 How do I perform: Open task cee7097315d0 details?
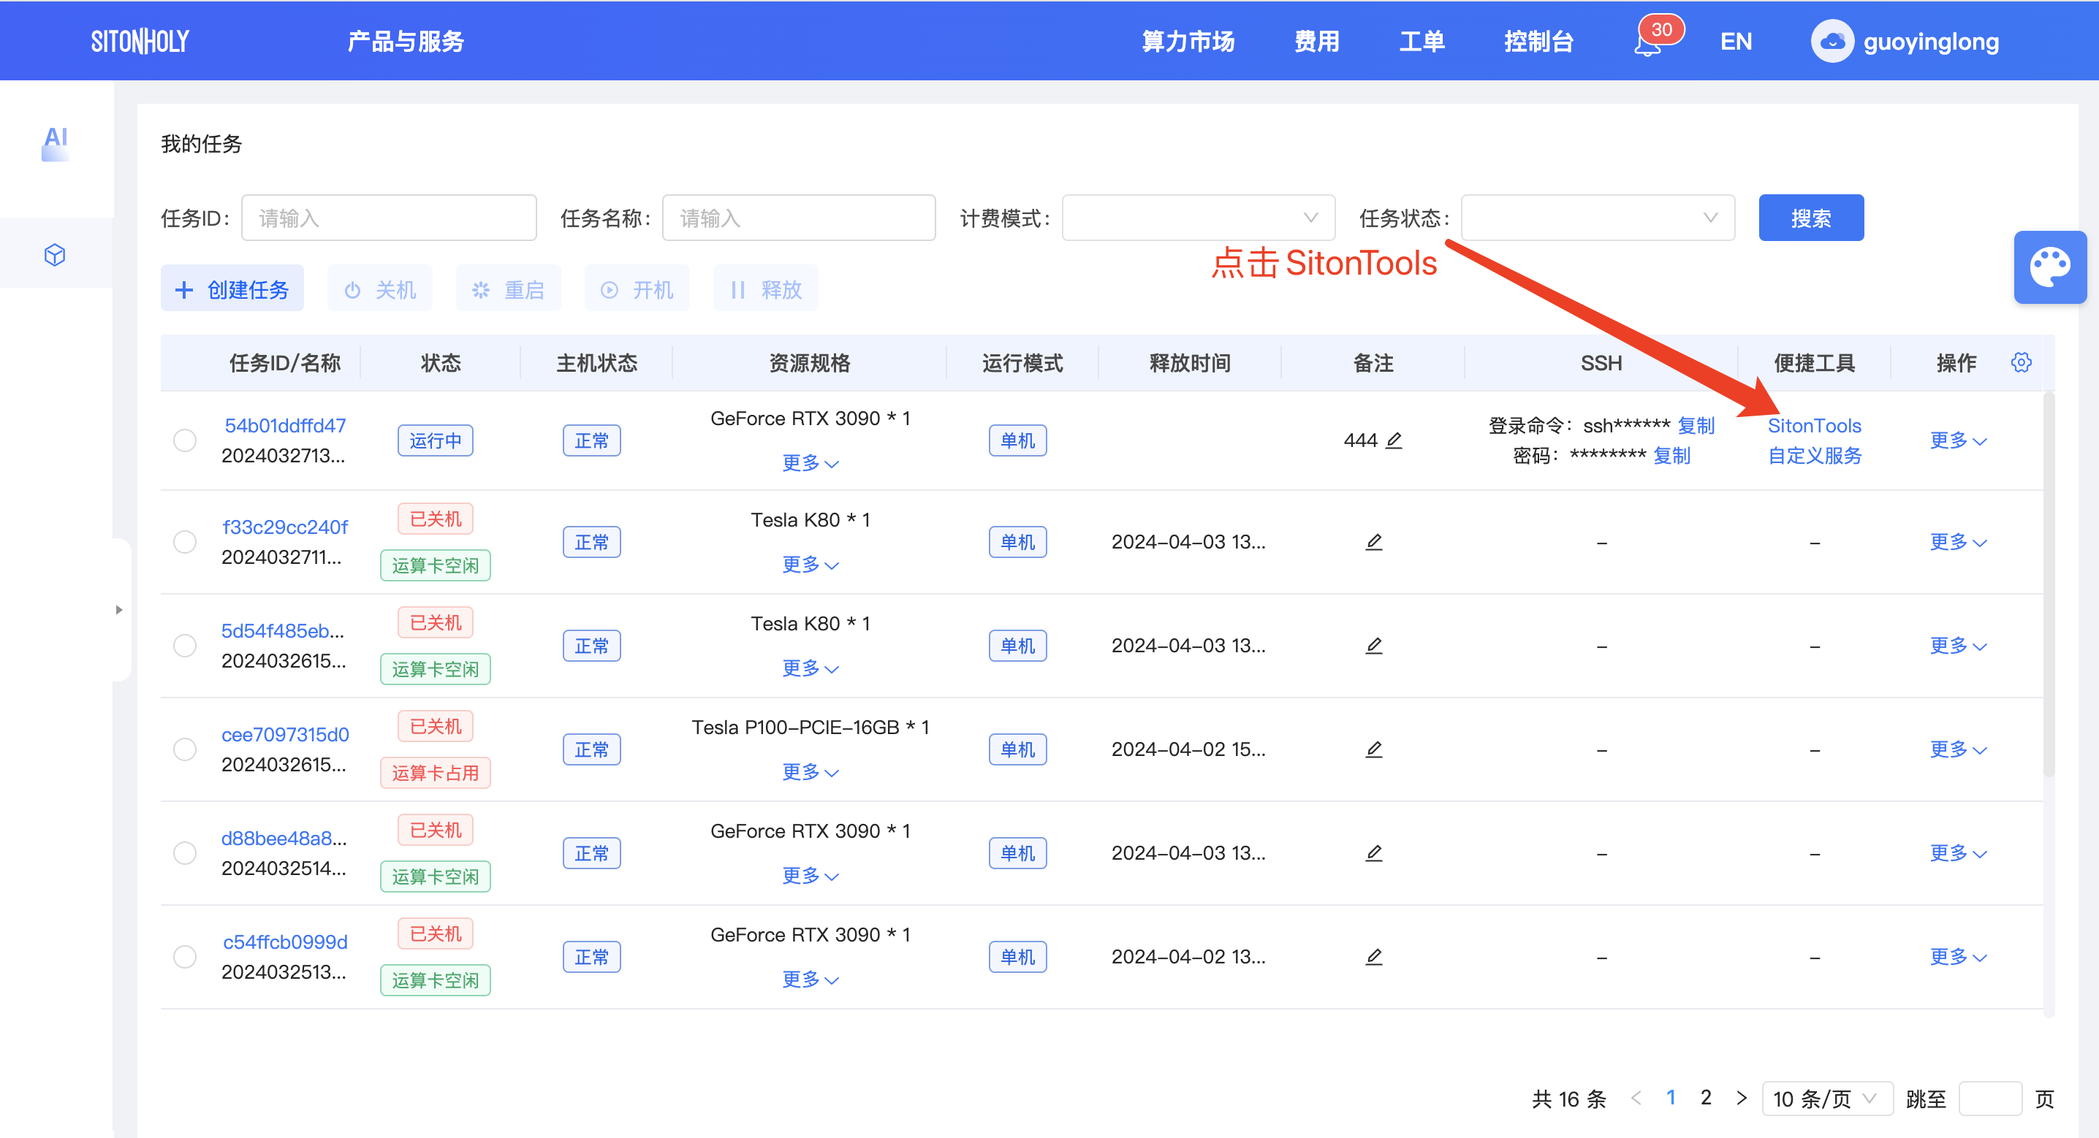click(285, 734)
